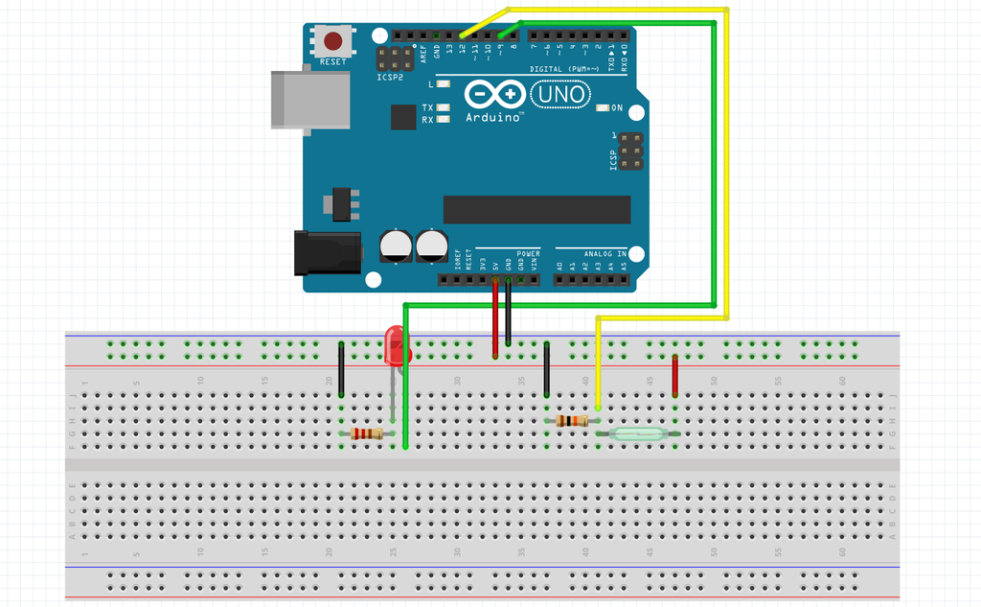Image resolution: width=981 pixels, height=607 pixels.
Task: Click the red RESET button on the Arduino
Action: coord(332,42)
